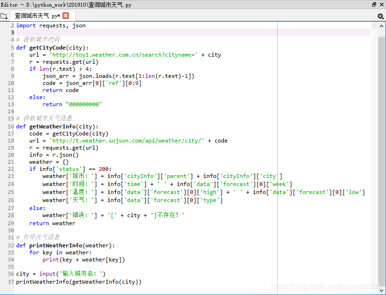Click 'info = r.json()' on line 20

coord(54,155)
